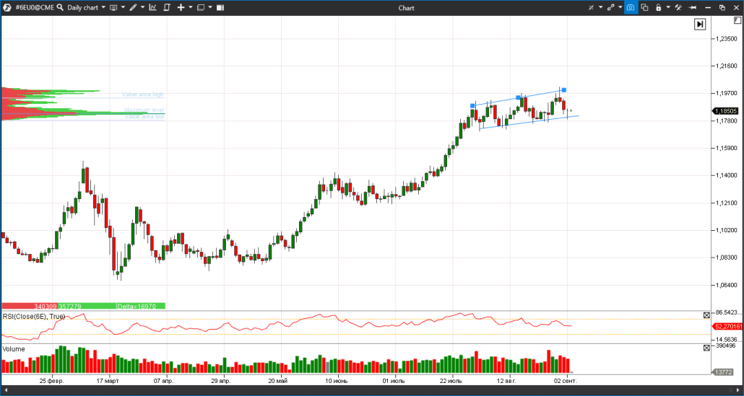The image size is (744, 396).
Task: Expand the drawing tools dropdown arrow
Action: coord(142,8)
